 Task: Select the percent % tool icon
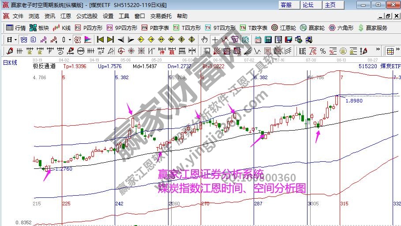pos(323,51)
